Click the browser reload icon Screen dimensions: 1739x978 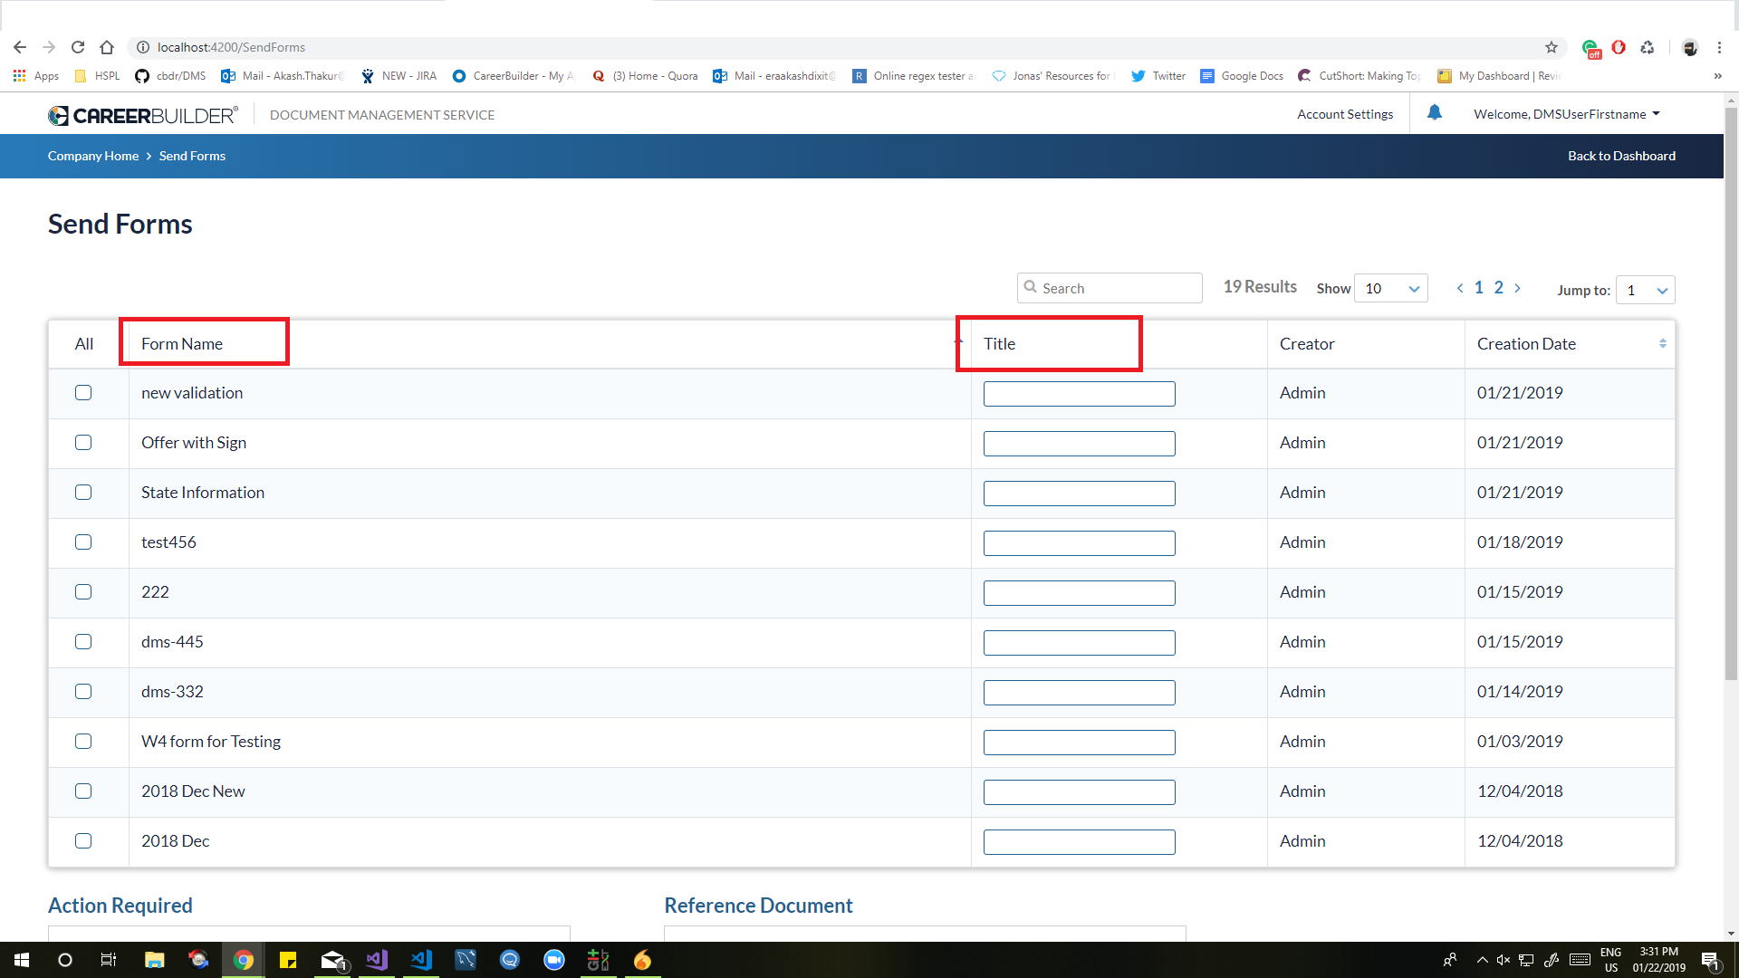pyautogui.click(x=78, y=47)
